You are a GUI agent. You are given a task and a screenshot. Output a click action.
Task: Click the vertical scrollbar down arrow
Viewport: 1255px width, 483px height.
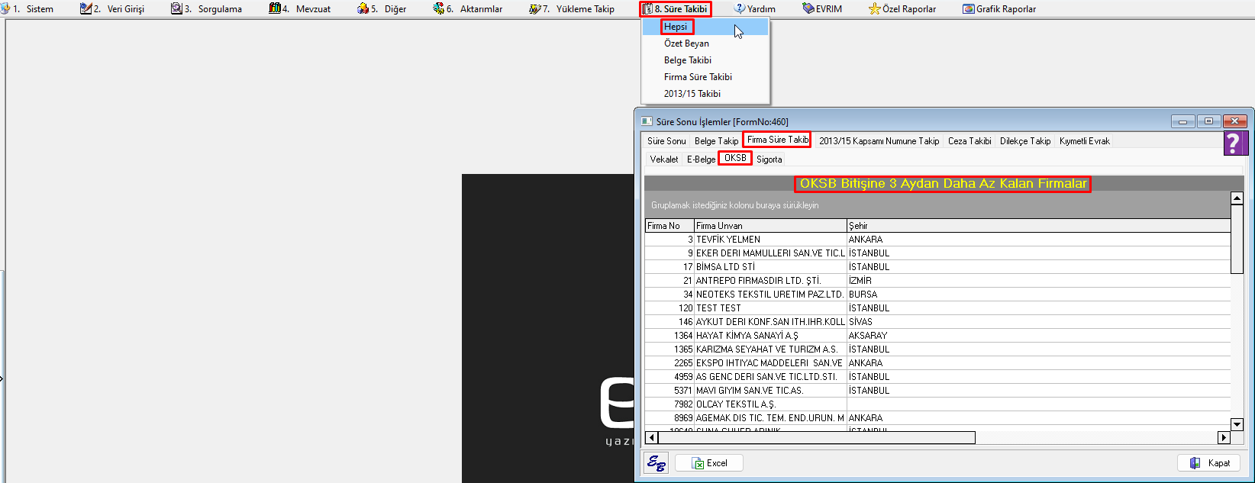point(1237,424)
